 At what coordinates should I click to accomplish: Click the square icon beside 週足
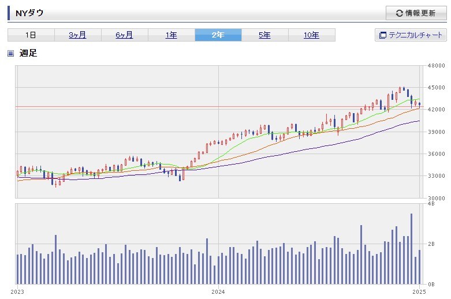(x=10, y=54)
